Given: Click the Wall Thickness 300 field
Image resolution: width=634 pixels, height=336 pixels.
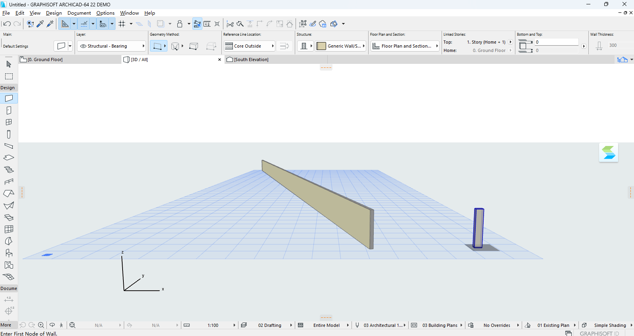Looking at the screenshot, I should (x=620, y=45).
